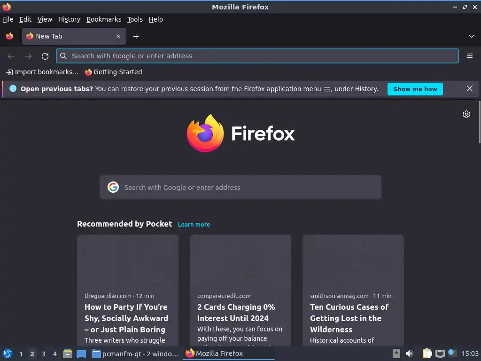This screenshot has width=481, height=361.
Task: Switch to workspace 4 in taskbar
Action: coord(55,354)
